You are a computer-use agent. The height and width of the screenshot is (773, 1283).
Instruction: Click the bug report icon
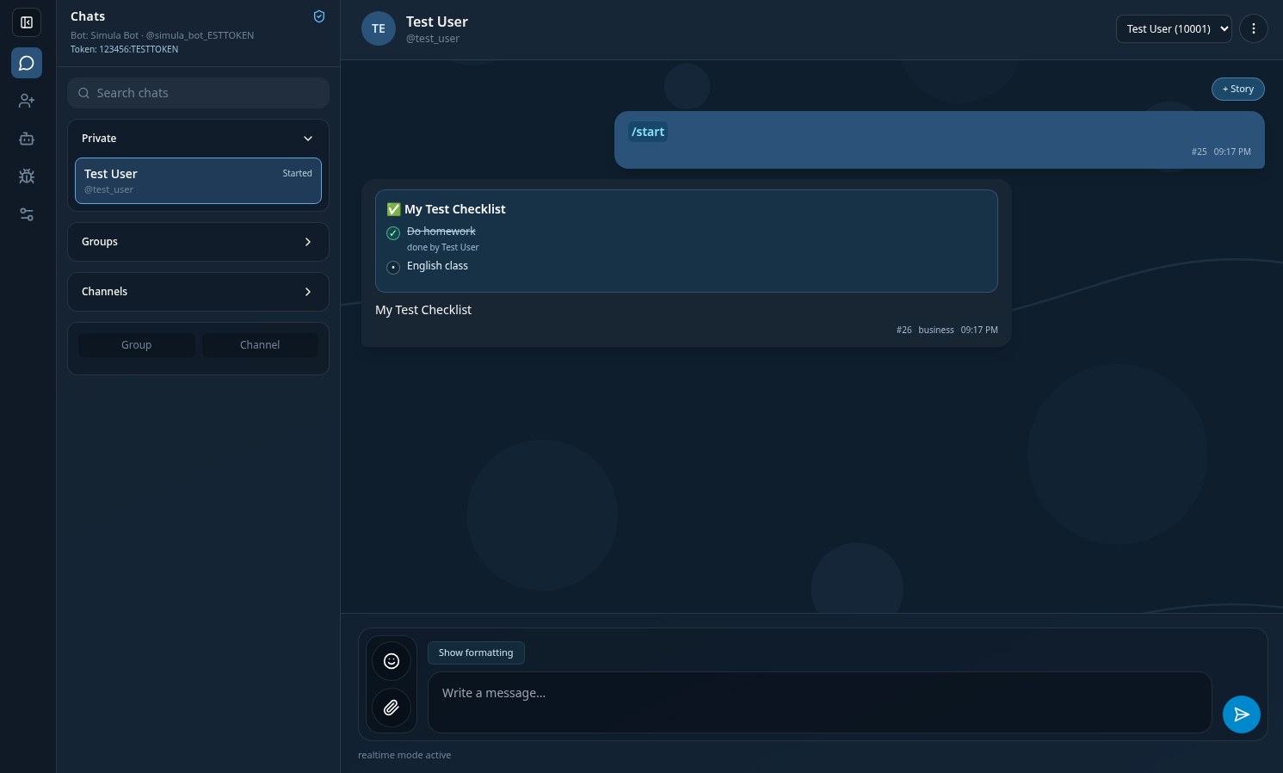click(27, 176)
